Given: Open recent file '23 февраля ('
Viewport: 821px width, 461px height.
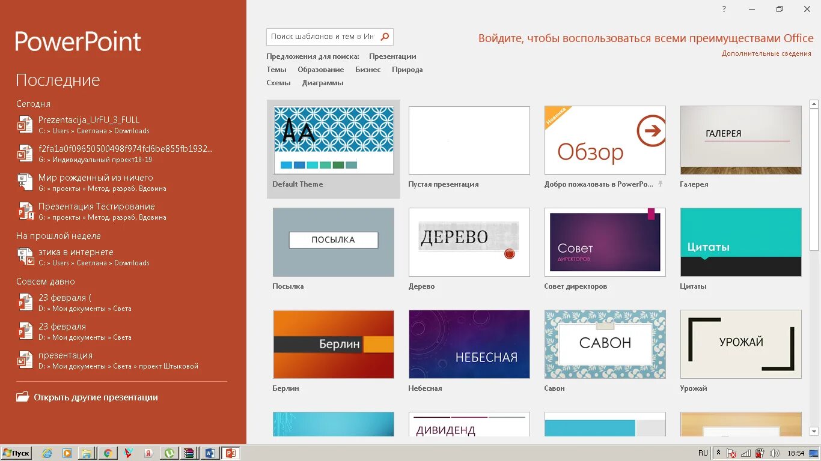Looking at the screenshot, I should click(114, 303).
